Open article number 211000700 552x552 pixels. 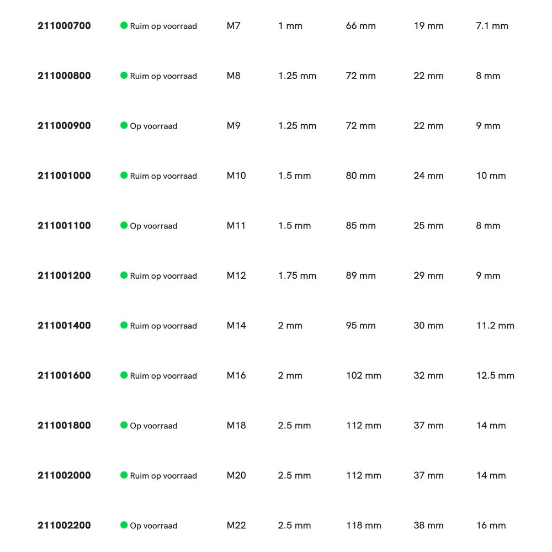[64, 26]
